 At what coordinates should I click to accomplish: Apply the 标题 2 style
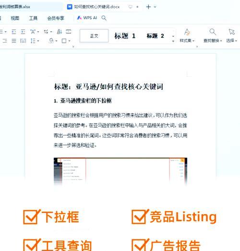(x=155, y=36)
